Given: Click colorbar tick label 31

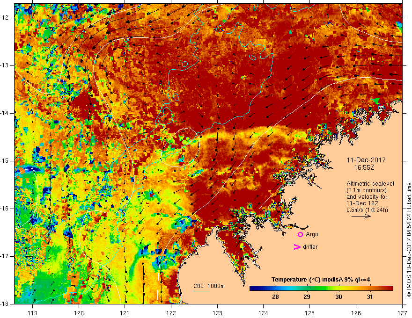Looking at the screenshot, I should tap(370, 297).
